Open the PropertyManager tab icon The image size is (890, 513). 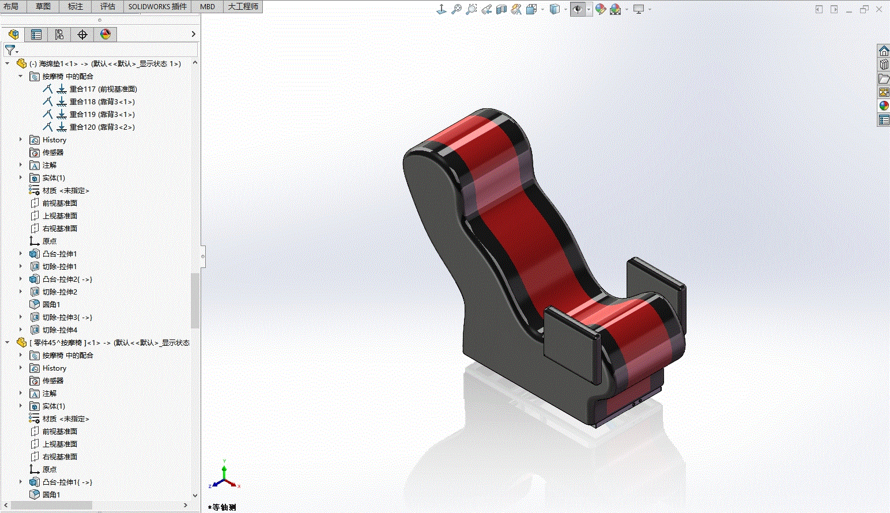point(36,35)
